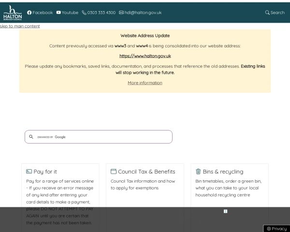The height and width of the screenshot is (232, 290).
Task: Click the Halton Borough Council logo
Action: click(13, 13)
